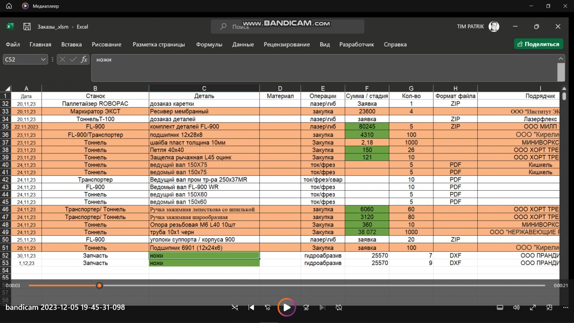Click the Excel vertical scrollbar thumb

pos(564,96)
